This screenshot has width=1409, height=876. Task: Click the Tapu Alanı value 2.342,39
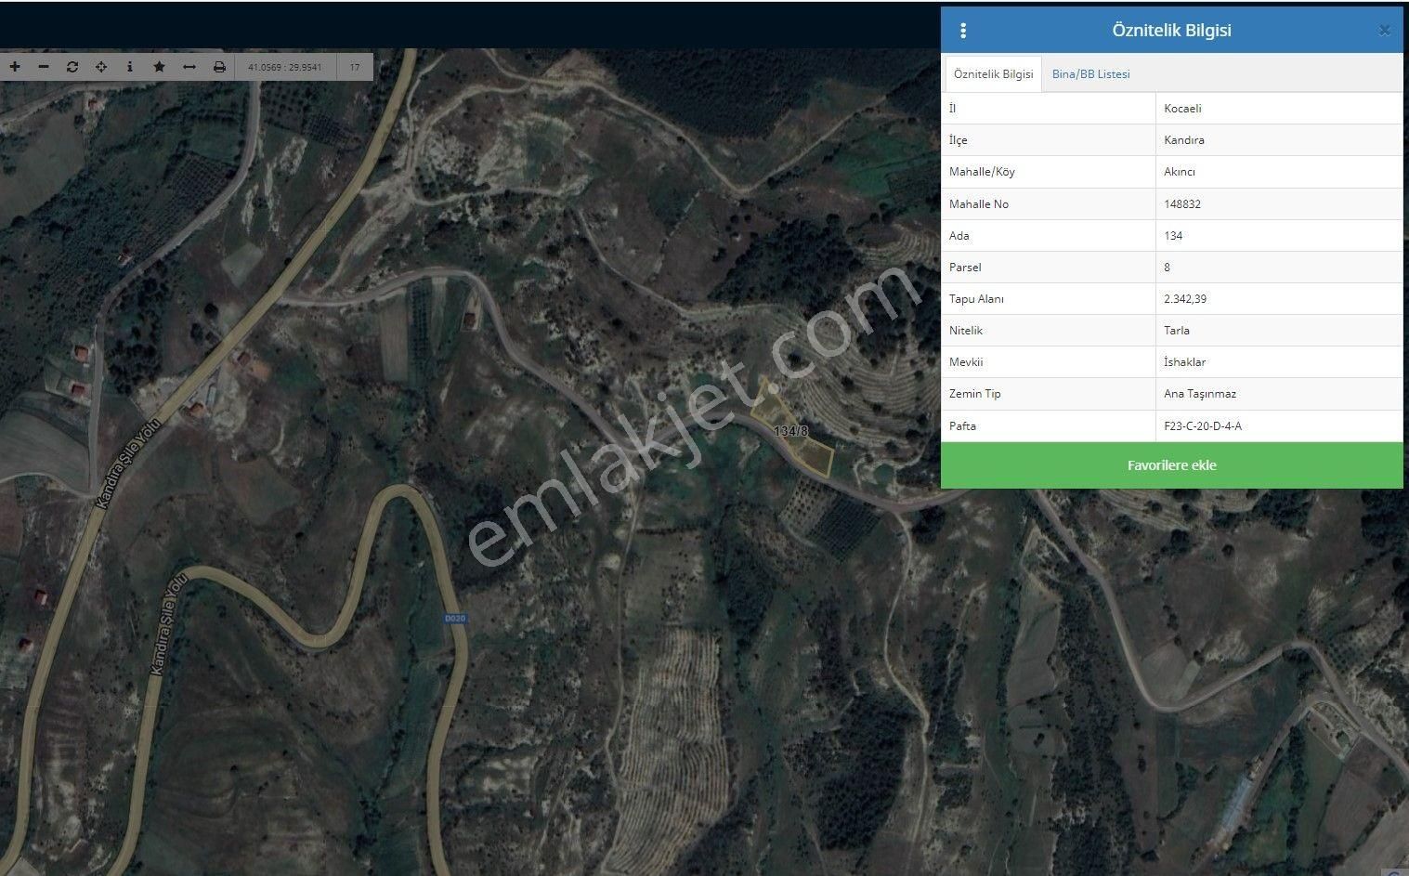(1185, 299)
